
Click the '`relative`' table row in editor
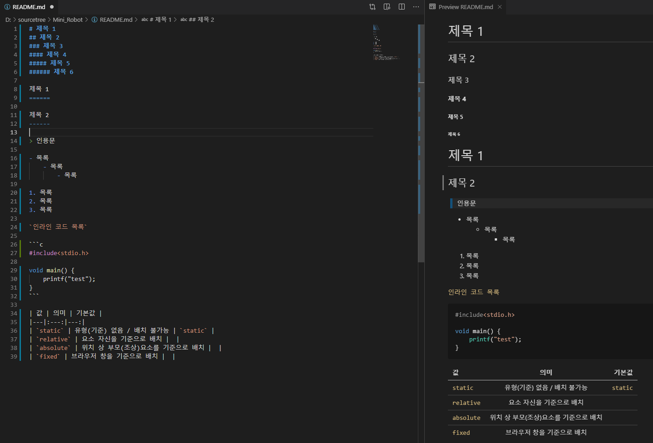click(x=104, y=339)
